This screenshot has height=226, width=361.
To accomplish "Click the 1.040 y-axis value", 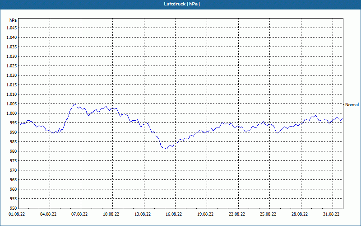I will click(12, 38).
